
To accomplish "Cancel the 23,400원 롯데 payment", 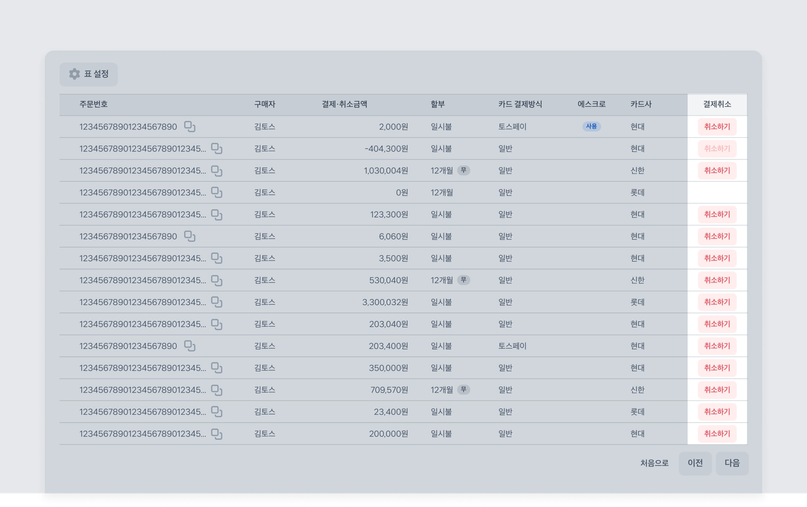I will click(x=717, y=412).
